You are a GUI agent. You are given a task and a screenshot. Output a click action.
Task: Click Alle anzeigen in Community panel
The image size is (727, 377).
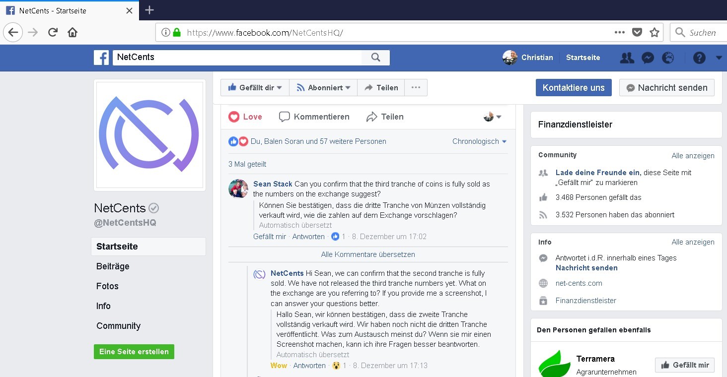(693, 156)
